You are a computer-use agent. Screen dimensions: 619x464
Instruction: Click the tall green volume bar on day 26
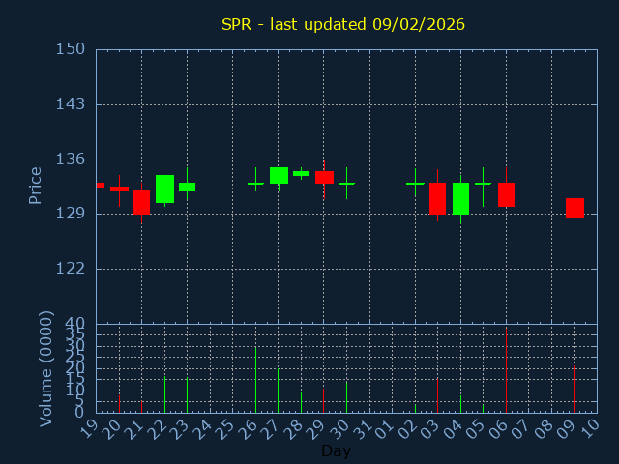(x=255, y=379)
